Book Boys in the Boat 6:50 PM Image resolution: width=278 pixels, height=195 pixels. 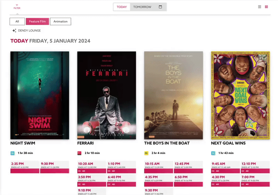click(x=188, y=180)
